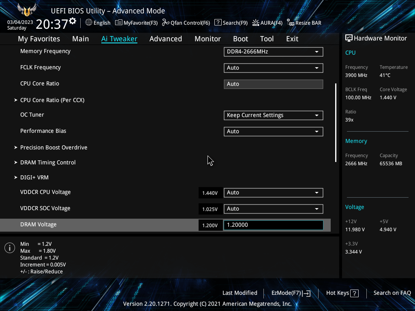This screenshot has height=311, width=415.
Task: Click the 1.200V DRAM reading
Action: point(210,225)
